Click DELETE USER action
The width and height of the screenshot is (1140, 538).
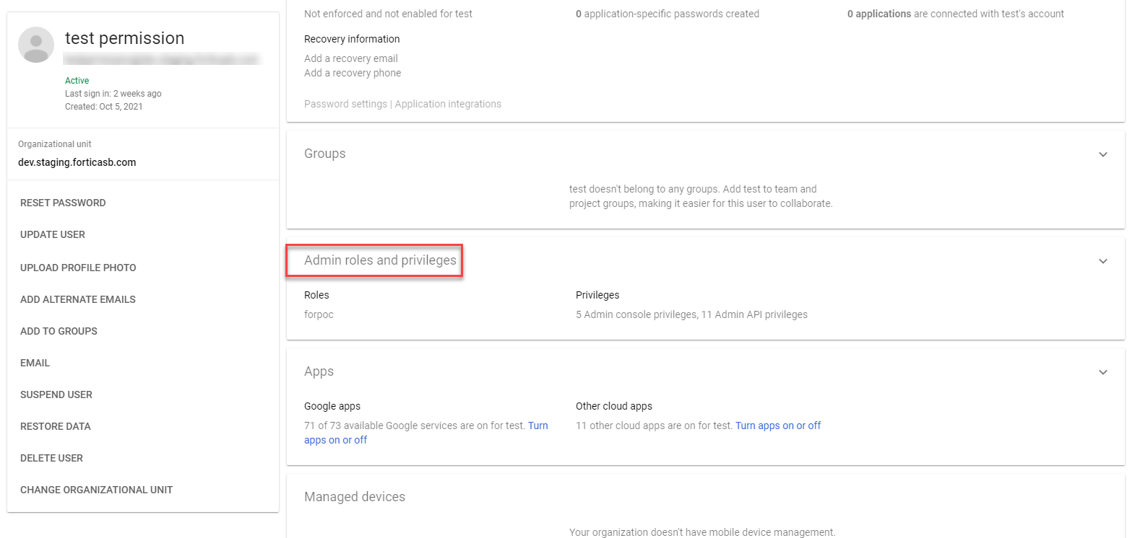click(51, 458)
